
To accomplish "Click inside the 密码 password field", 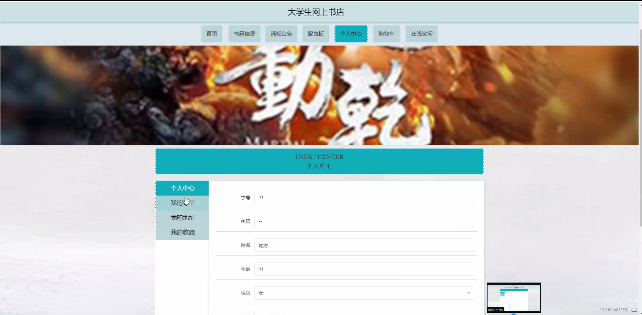I will tap(364, 221).
